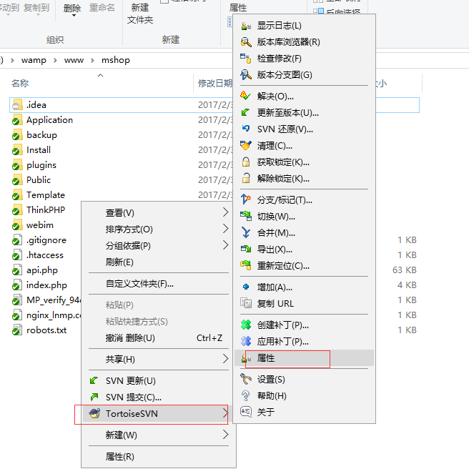469x474 pixels.
Task: Click the add plus icon
Action: pos(246,287)
